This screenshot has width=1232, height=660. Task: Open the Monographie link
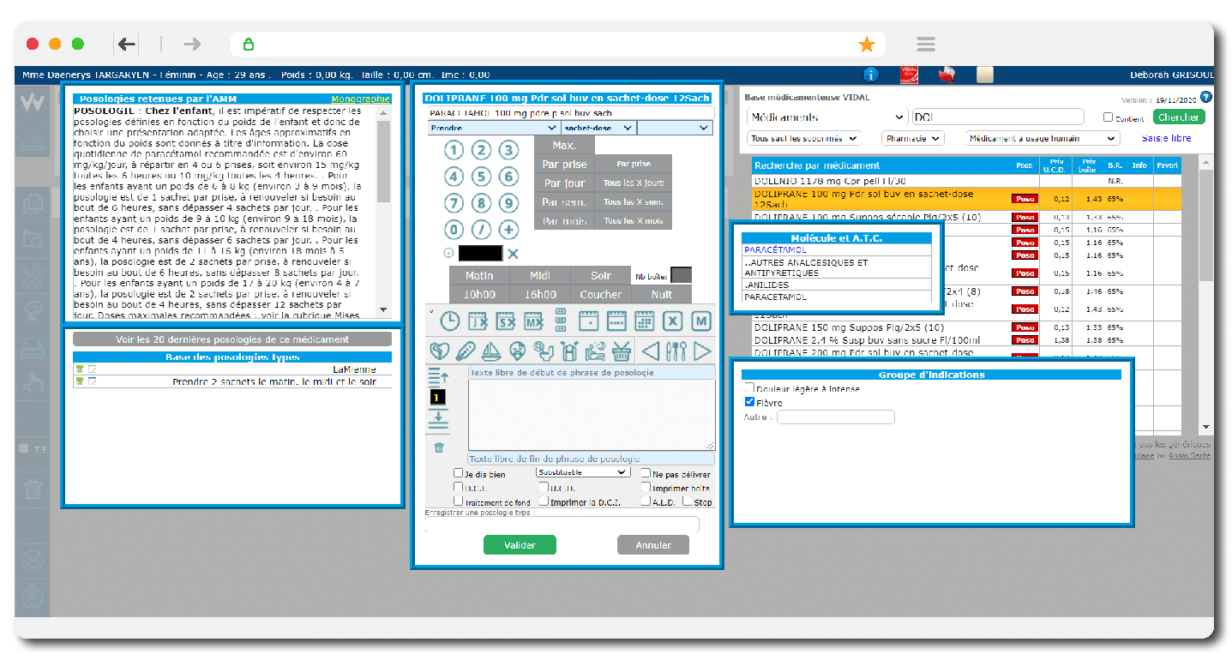(360, 99)
